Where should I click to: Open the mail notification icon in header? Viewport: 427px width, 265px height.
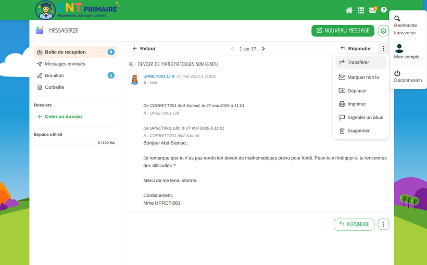373,10
